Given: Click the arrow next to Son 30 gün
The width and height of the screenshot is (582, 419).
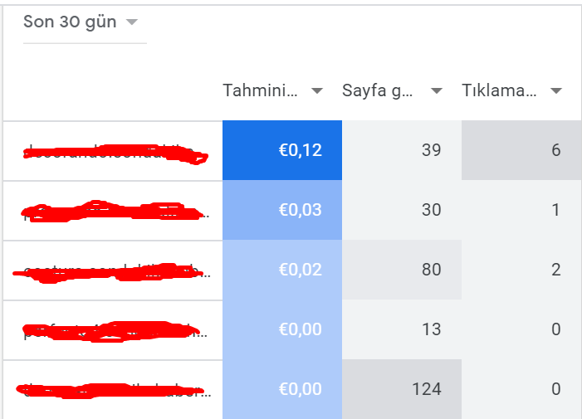Looking at the screenshot, I should (x=132, y=22).
